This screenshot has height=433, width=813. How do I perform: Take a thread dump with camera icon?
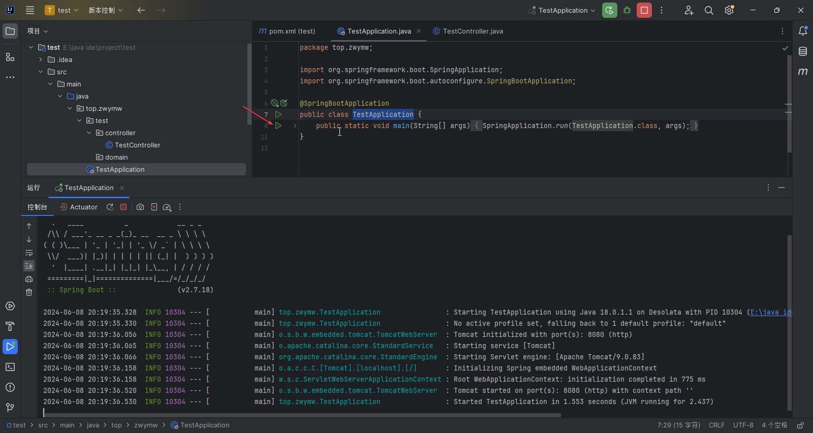coord(140,207)
